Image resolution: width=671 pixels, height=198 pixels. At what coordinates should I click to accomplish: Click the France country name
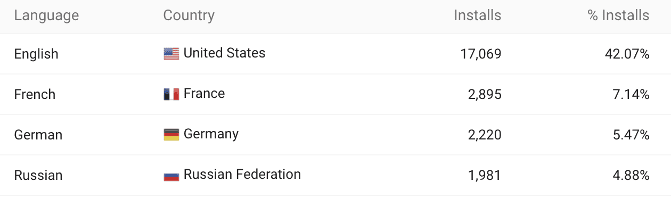(204, 94)
